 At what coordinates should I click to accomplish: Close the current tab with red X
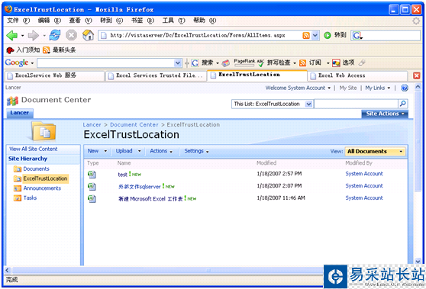tap(417, 75)
